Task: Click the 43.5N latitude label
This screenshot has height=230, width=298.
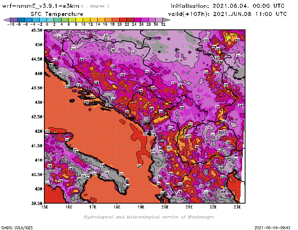Action: [x=37, y=88]
